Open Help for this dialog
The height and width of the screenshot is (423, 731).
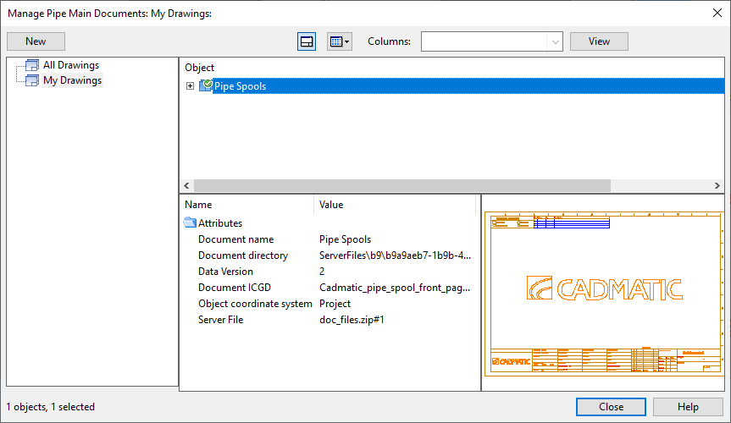(688, 407)
